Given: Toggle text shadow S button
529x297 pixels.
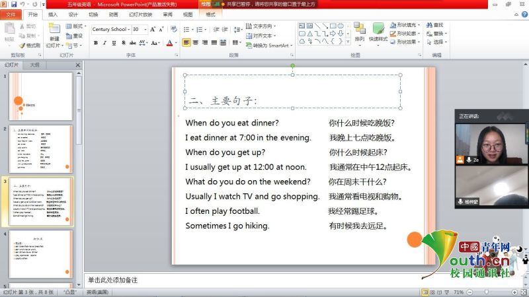Looking at the screenshot, I should [x=124, y=43].
